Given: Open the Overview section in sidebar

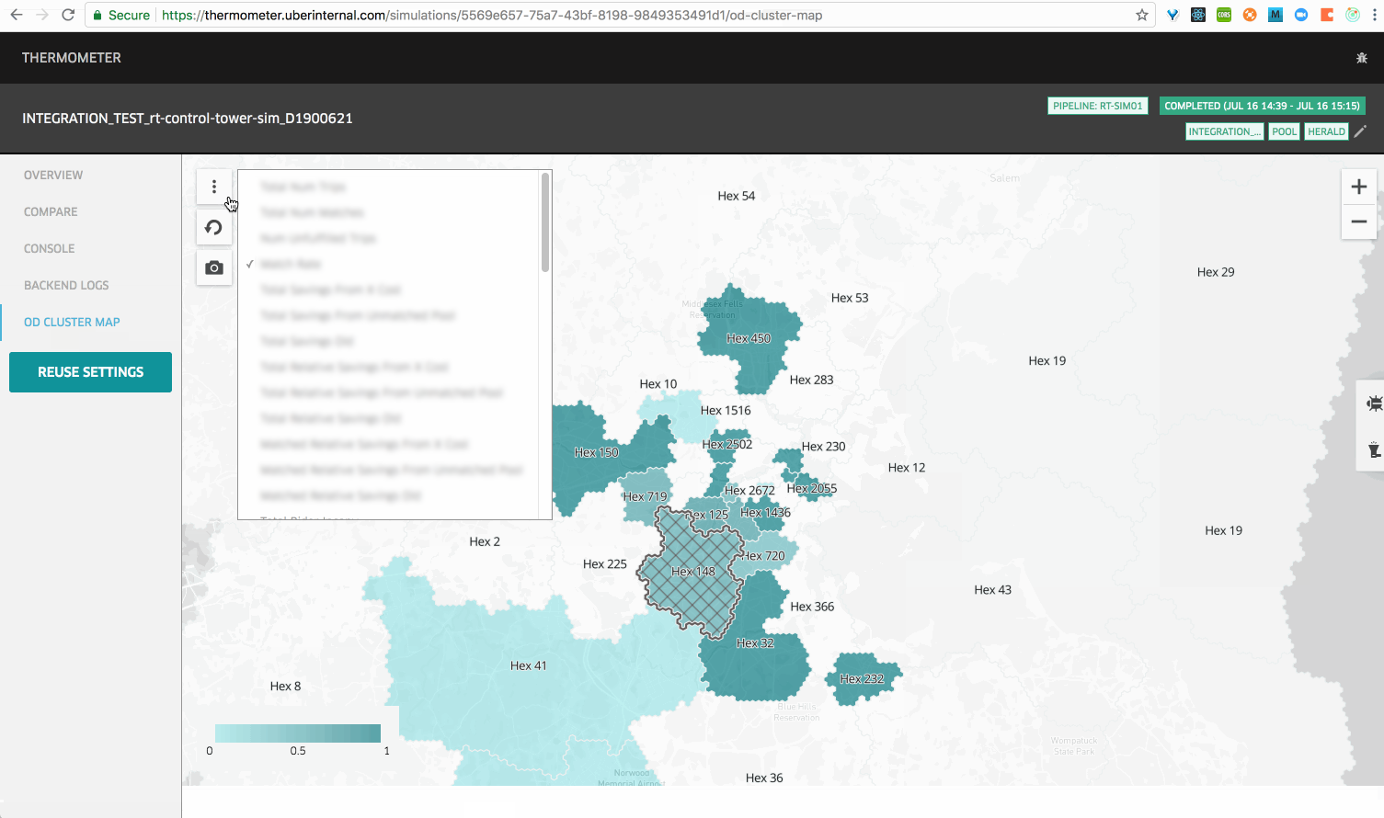Looking at the screenshot, I should [x=53, y=176].
